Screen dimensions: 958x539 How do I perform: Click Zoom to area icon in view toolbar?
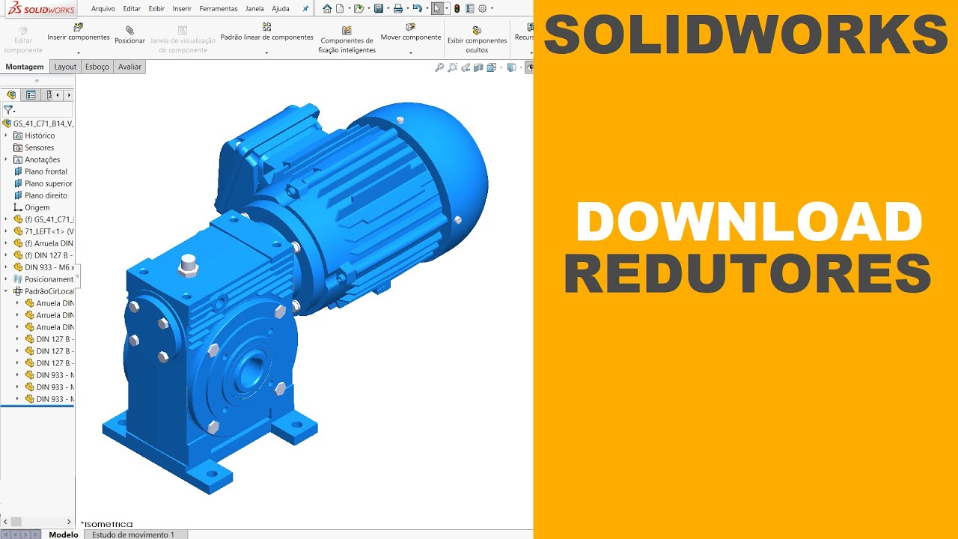coord(453,67)
